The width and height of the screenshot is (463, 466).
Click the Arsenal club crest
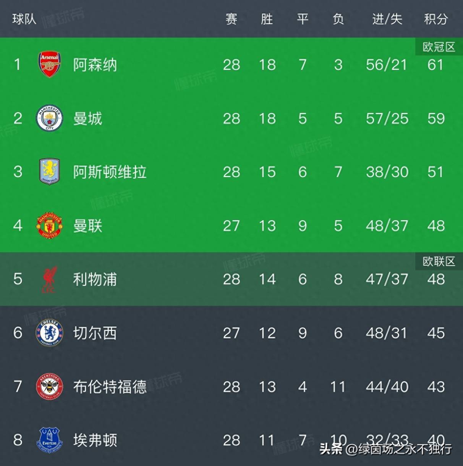click(49, 64)
